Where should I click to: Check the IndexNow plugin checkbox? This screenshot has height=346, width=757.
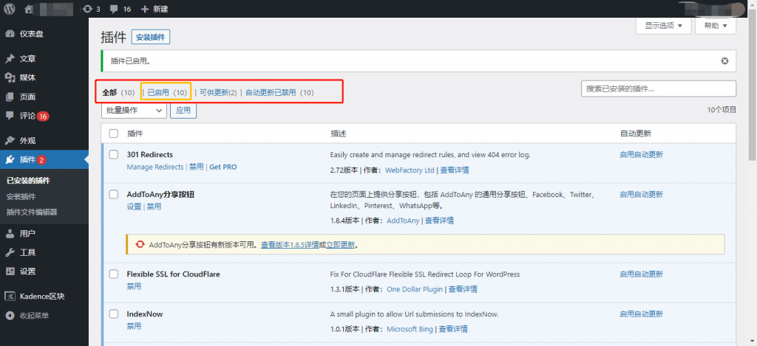113,314
